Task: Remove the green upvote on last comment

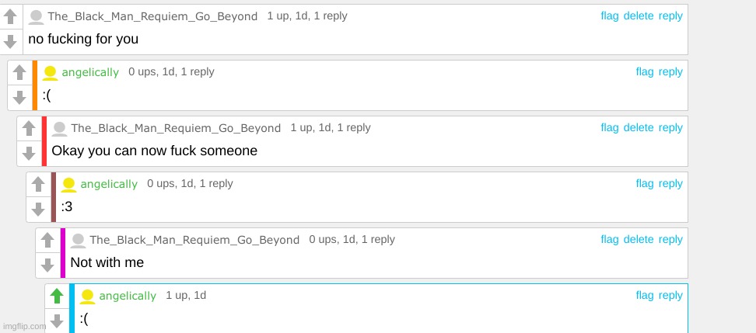Action: coord(57,296)
